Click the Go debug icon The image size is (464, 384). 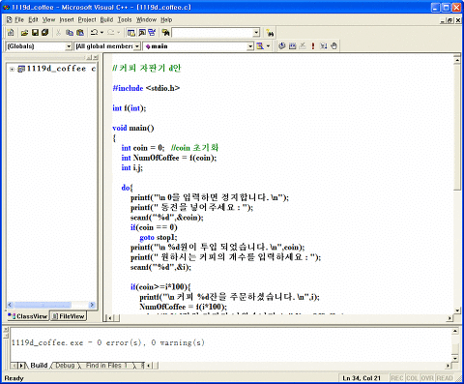click(x=324, y=46)
